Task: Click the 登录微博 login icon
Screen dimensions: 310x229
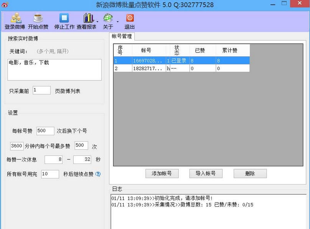Action: pos(15,19)
